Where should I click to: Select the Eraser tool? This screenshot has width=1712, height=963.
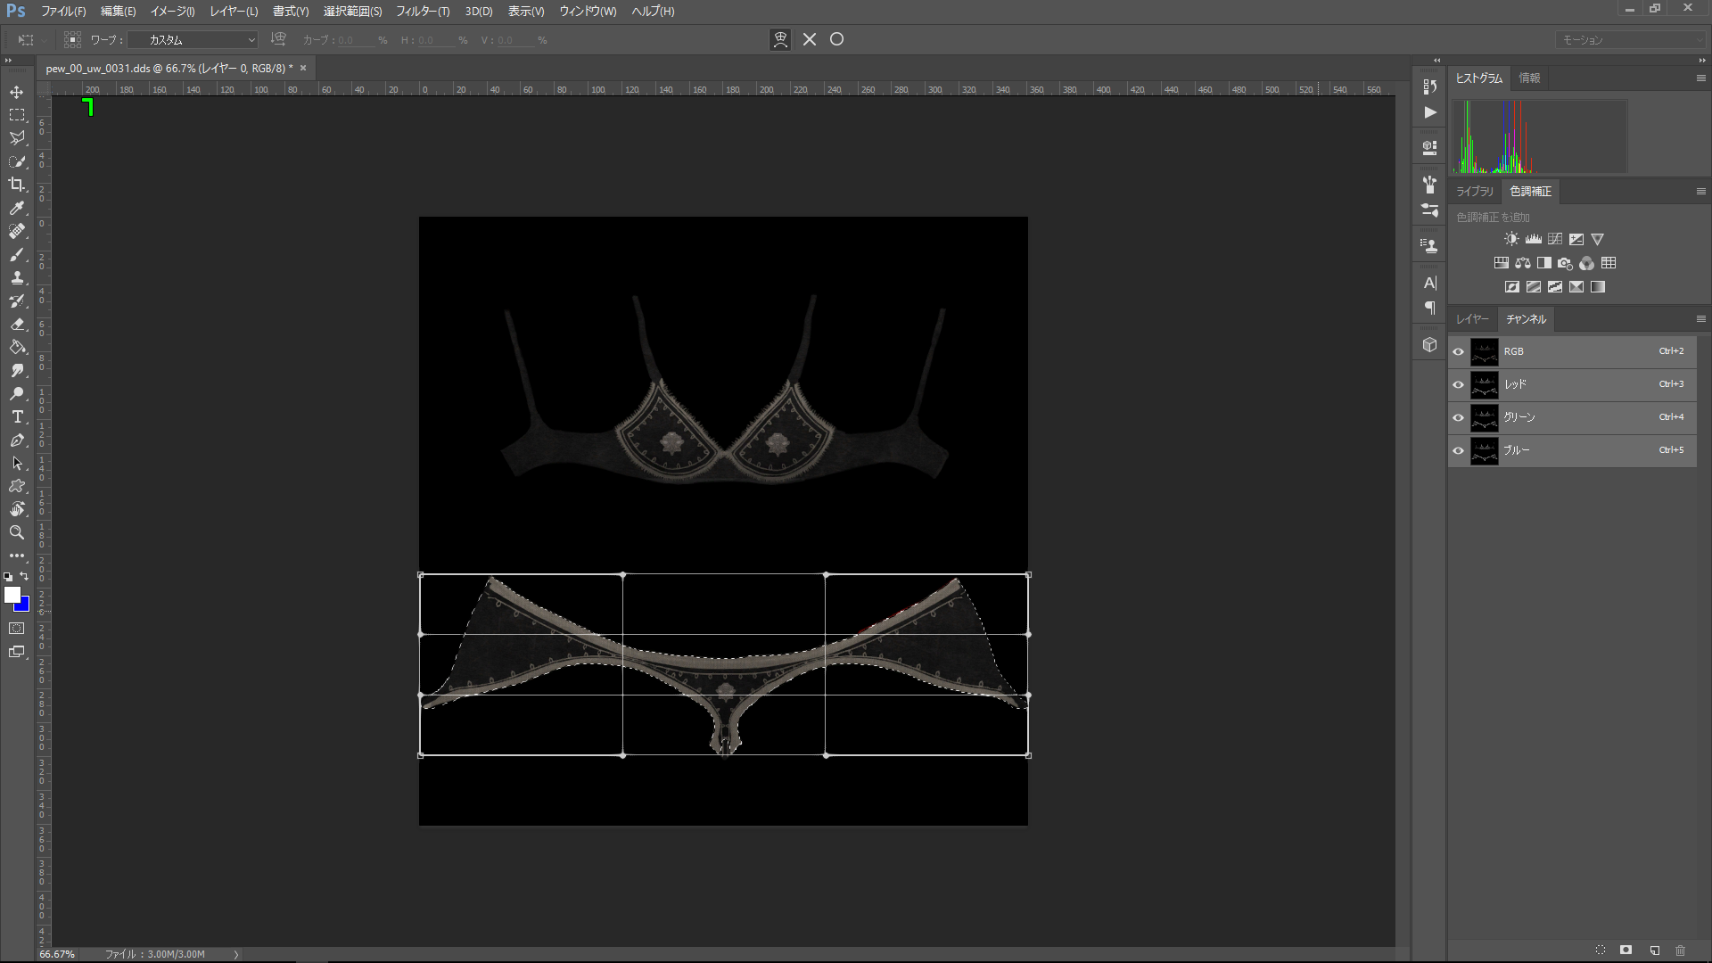pyautogui.click(x=17, y=324)
